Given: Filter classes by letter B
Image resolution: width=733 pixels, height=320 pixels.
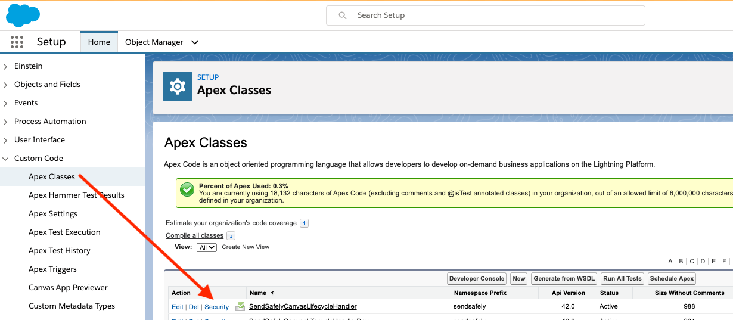Looking at the screenshot, I should 681,261.
